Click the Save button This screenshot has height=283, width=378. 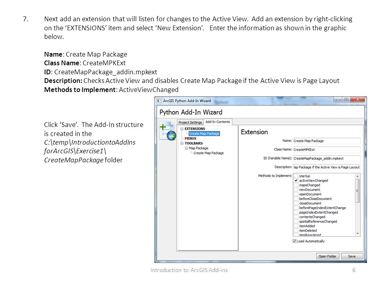point(352,257)
